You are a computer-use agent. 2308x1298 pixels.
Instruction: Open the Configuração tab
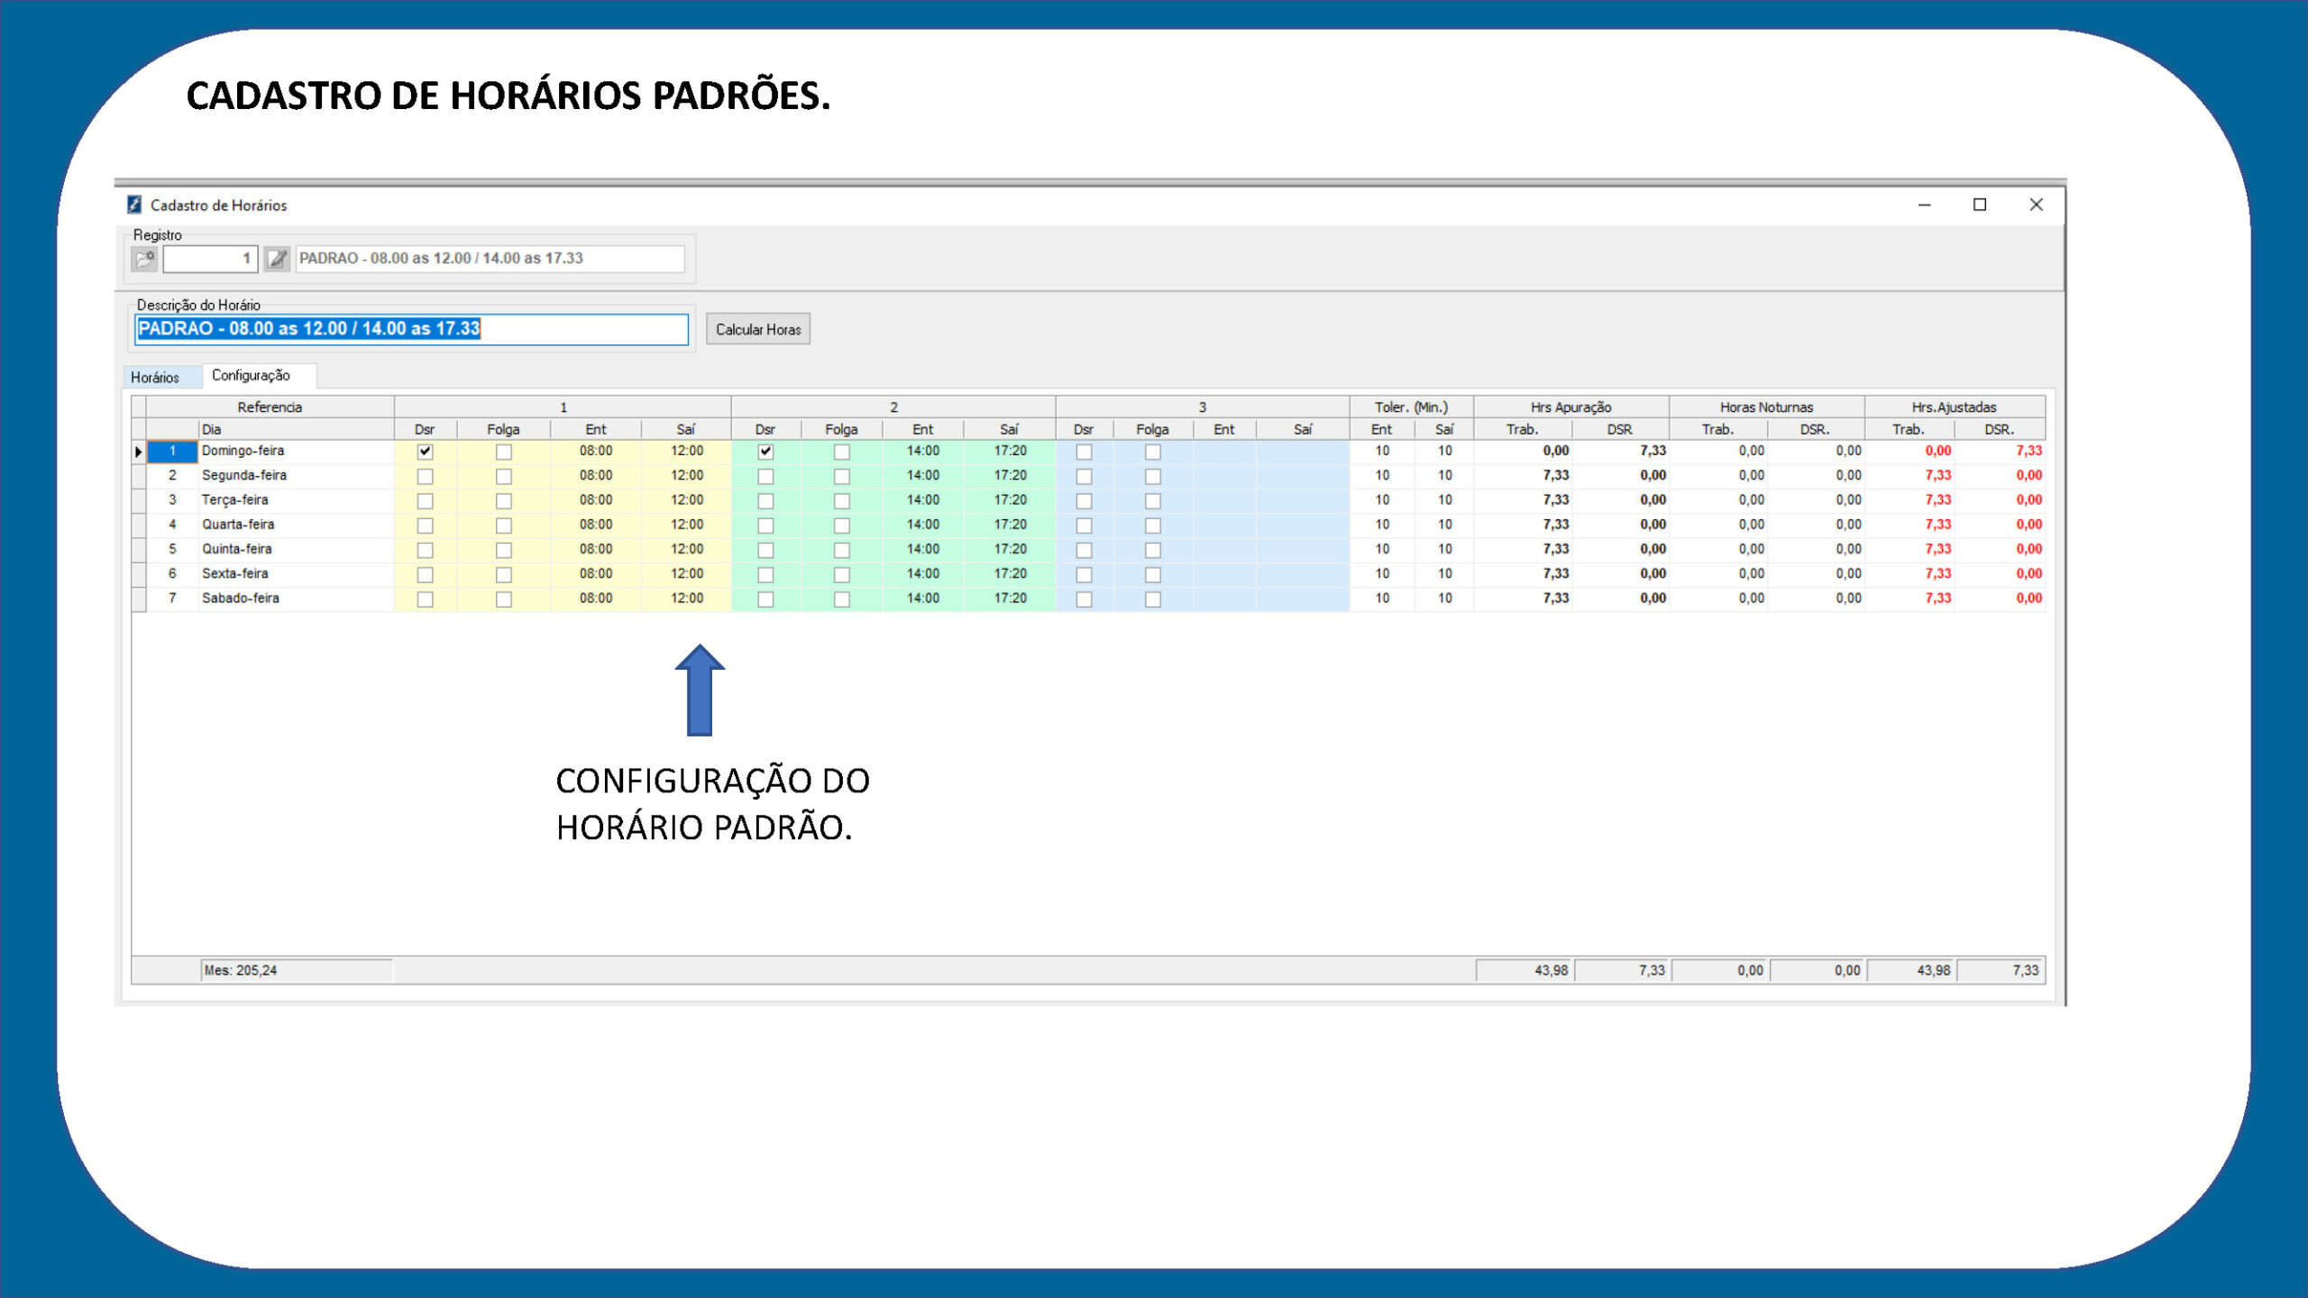pyautogui.click(x=252, y=375)
